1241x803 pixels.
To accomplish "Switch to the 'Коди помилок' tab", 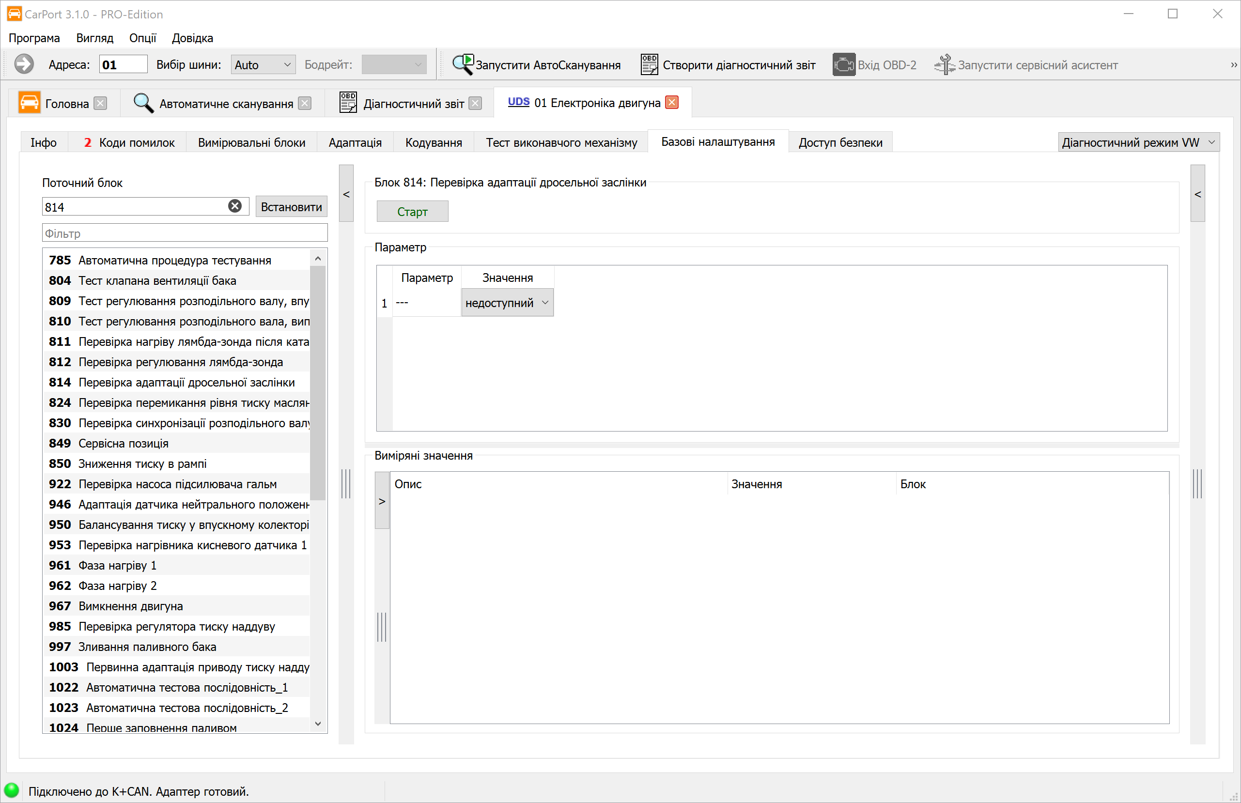I will pos(130,142).
